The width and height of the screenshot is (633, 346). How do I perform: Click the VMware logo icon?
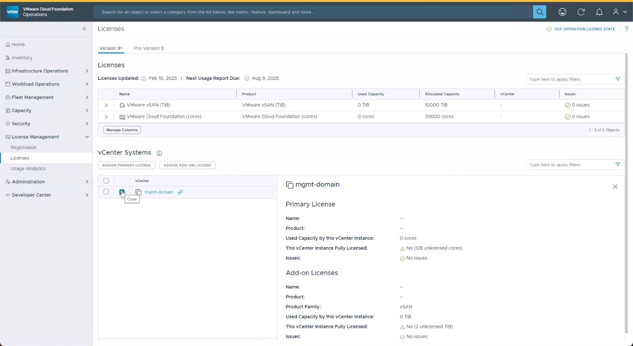[13, 12]
